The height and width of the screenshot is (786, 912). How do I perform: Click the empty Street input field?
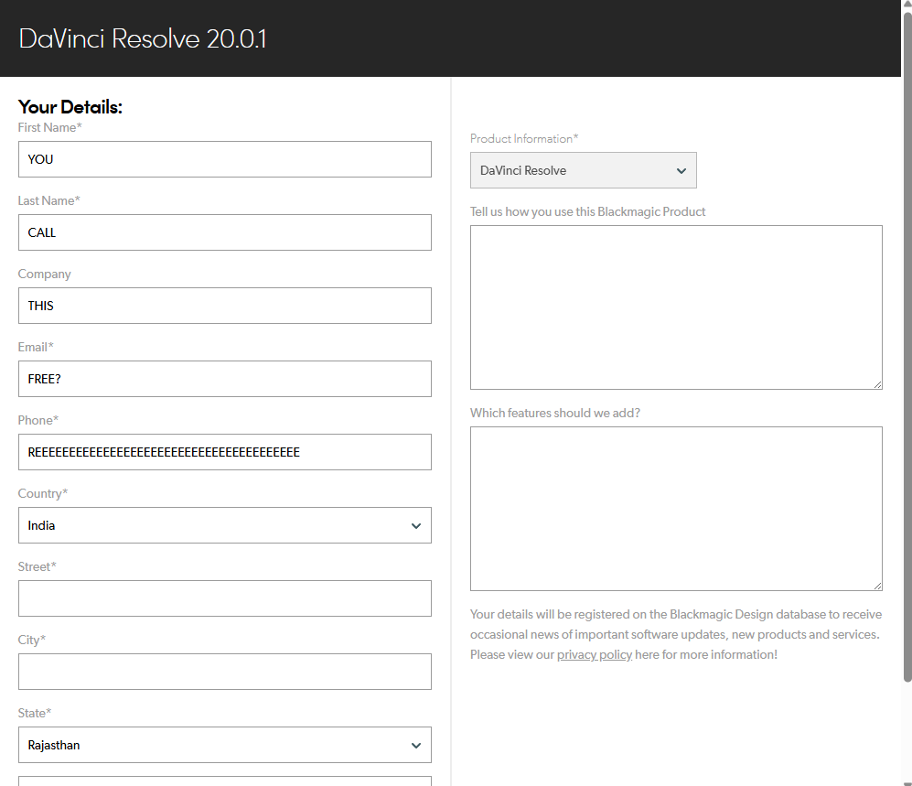224,598
